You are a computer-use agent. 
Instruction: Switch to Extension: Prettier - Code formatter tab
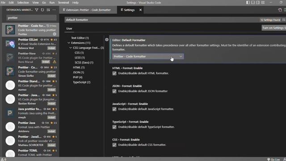click(88, 10)
